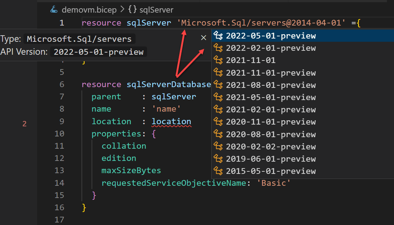This screenshot has height=225, width=394.
Task: Click the curly braces symbol icon in breadcrumb
Action: [132, 9]
